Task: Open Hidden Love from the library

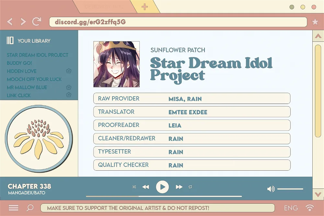Action: point(21,71)
